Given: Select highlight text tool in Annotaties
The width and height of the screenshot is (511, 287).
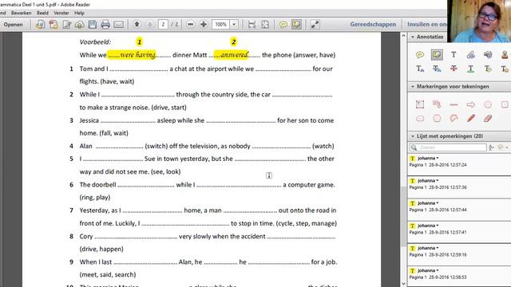Looking at the screenshot, I should point(437,55).
